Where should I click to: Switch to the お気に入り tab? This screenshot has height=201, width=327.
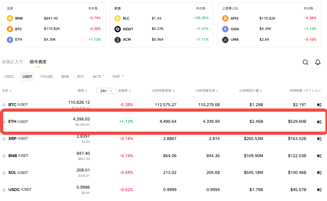[12, 62]
